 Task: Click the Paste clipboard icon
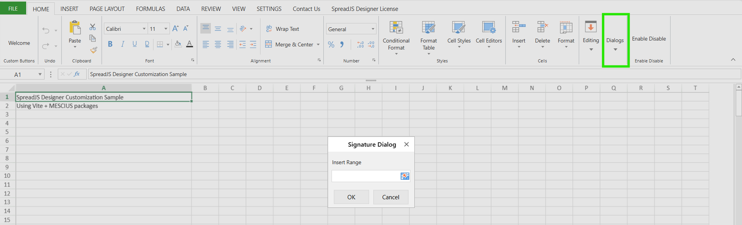(75, 28)
